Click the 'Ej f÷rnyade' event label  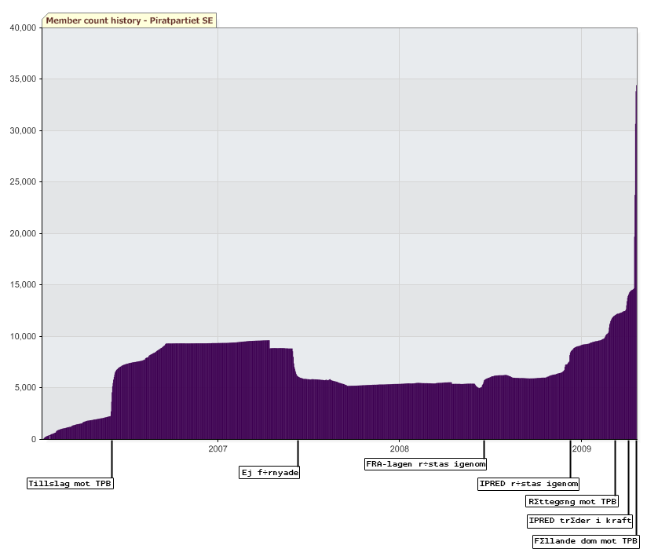tap(269, 472)
